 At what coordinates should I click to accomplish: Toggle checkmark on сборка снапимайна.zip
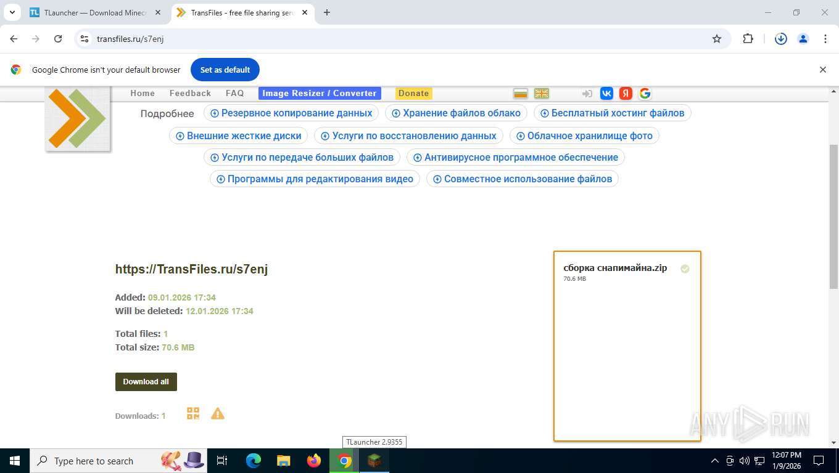click(685, 269)
